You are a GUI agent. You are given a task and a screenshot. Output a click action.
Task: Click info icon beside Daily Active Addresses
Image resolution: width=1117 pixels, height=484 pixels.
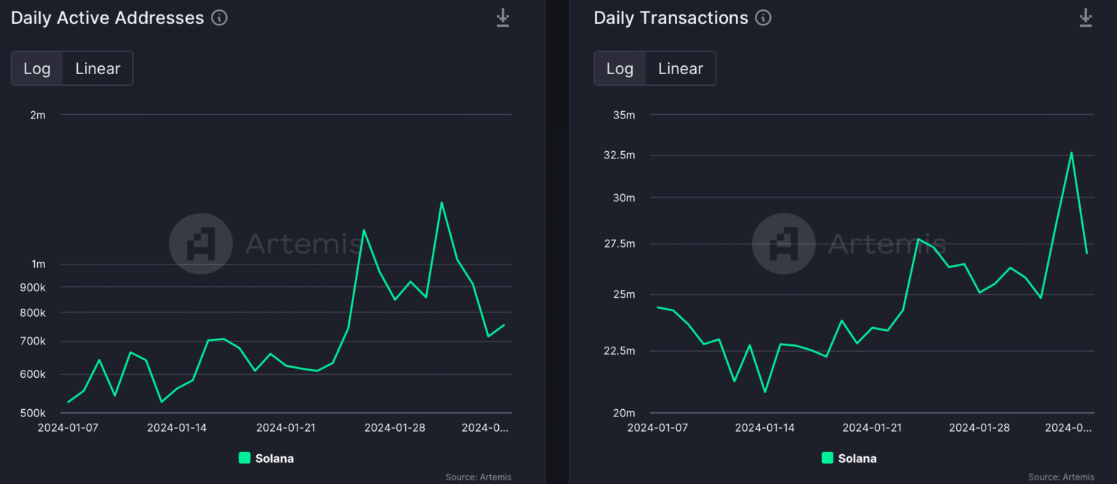pyautogui.click(x=219, y=18)
